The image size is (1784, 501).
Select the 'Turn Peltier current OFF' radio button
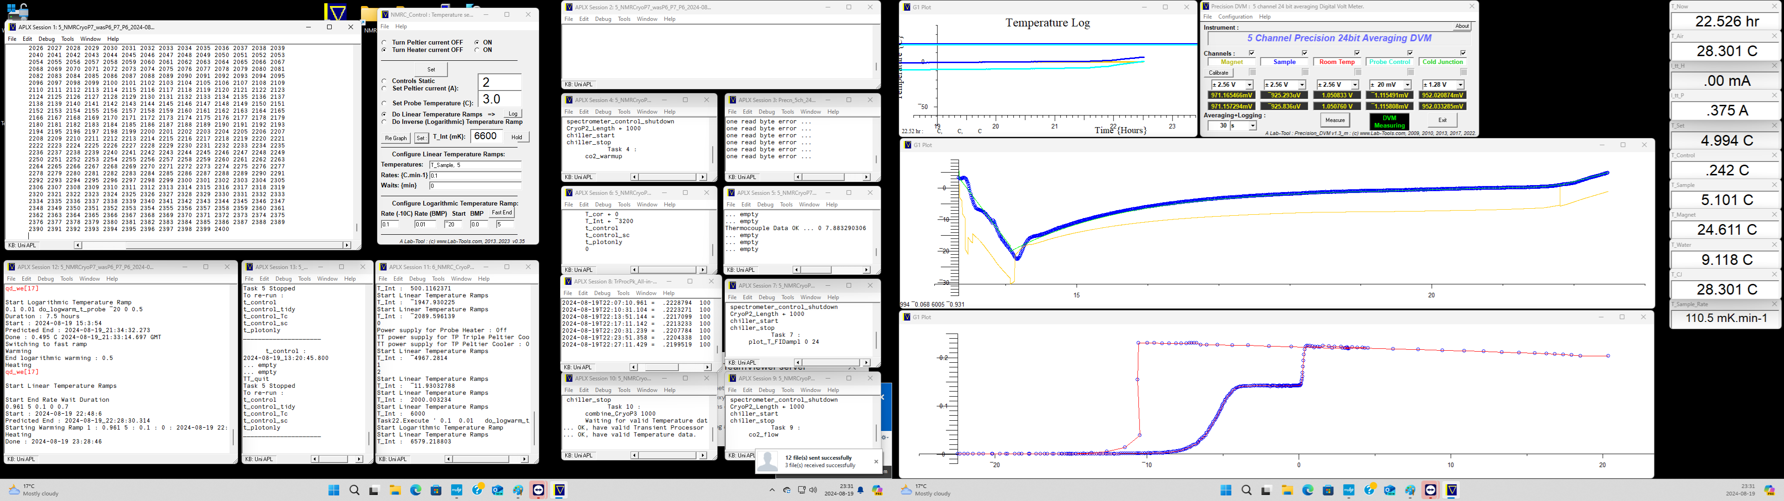click(x=384, y=42)
